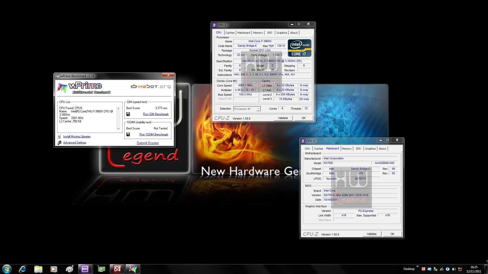This screenshot has height=274, width=488.
Task: Open Windows Explorer folder icon on taskbar
Action: (38, 269)
